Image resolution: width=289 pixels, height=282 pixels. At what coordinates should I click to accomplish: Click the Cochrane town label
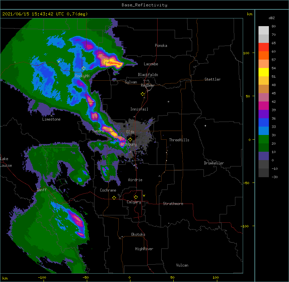pyautogui.click(x=108, y=190)
